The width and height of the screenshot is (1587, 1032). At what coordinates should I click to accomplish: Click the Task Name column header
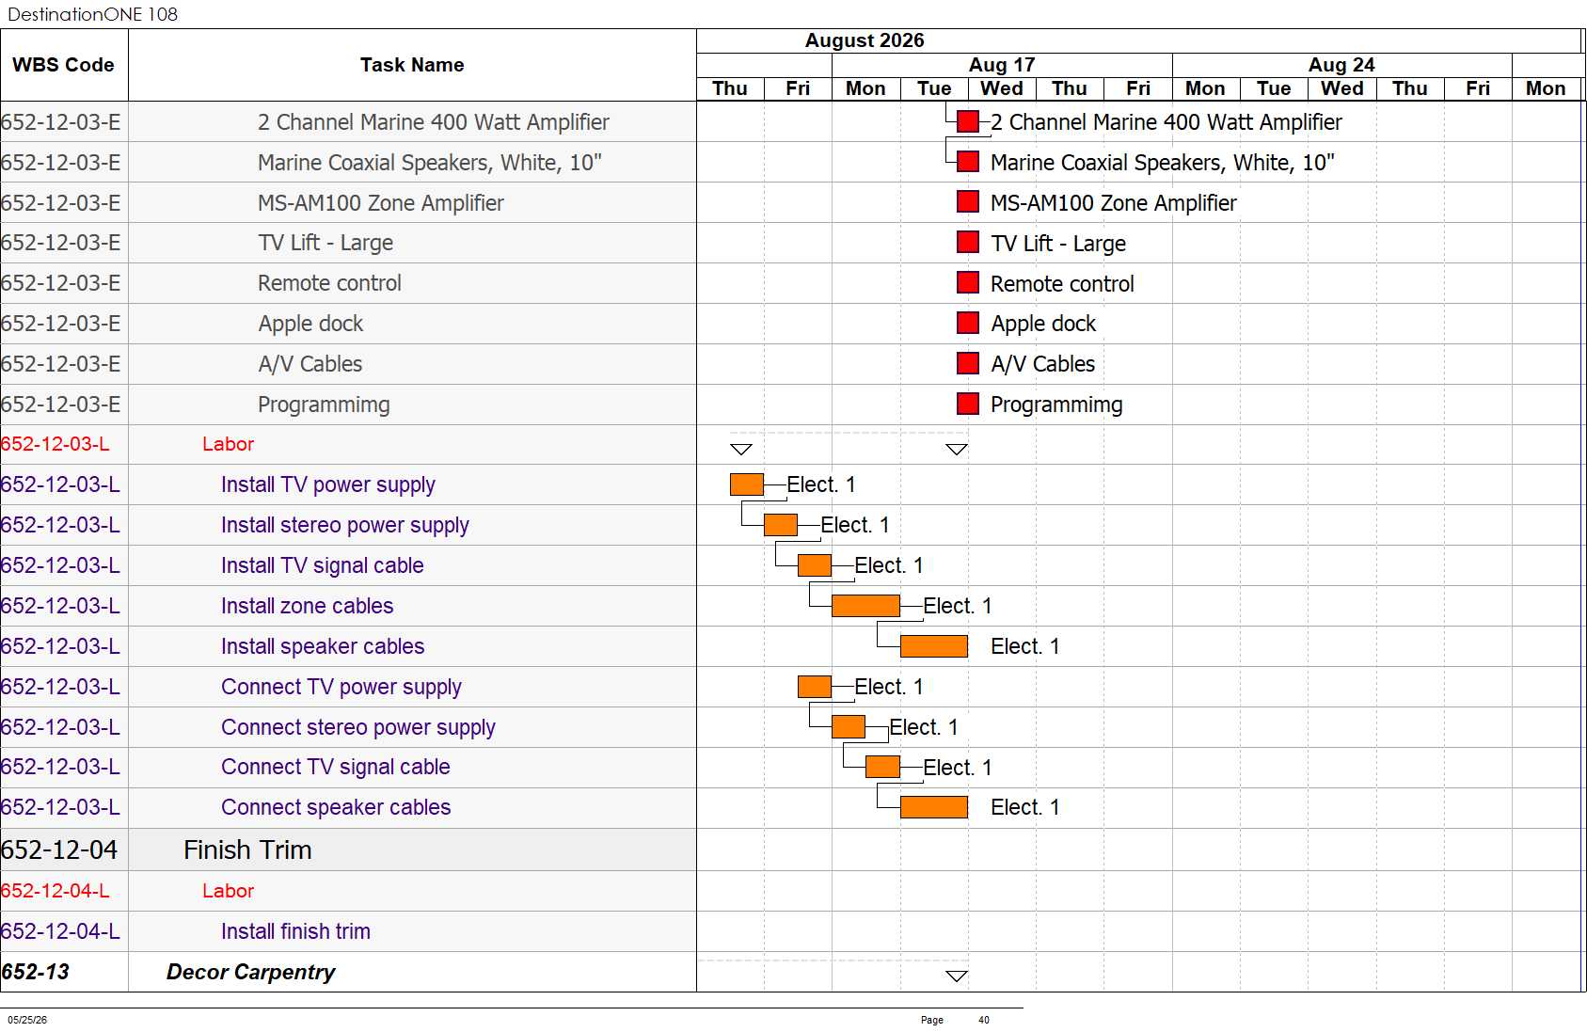point(412,65)
